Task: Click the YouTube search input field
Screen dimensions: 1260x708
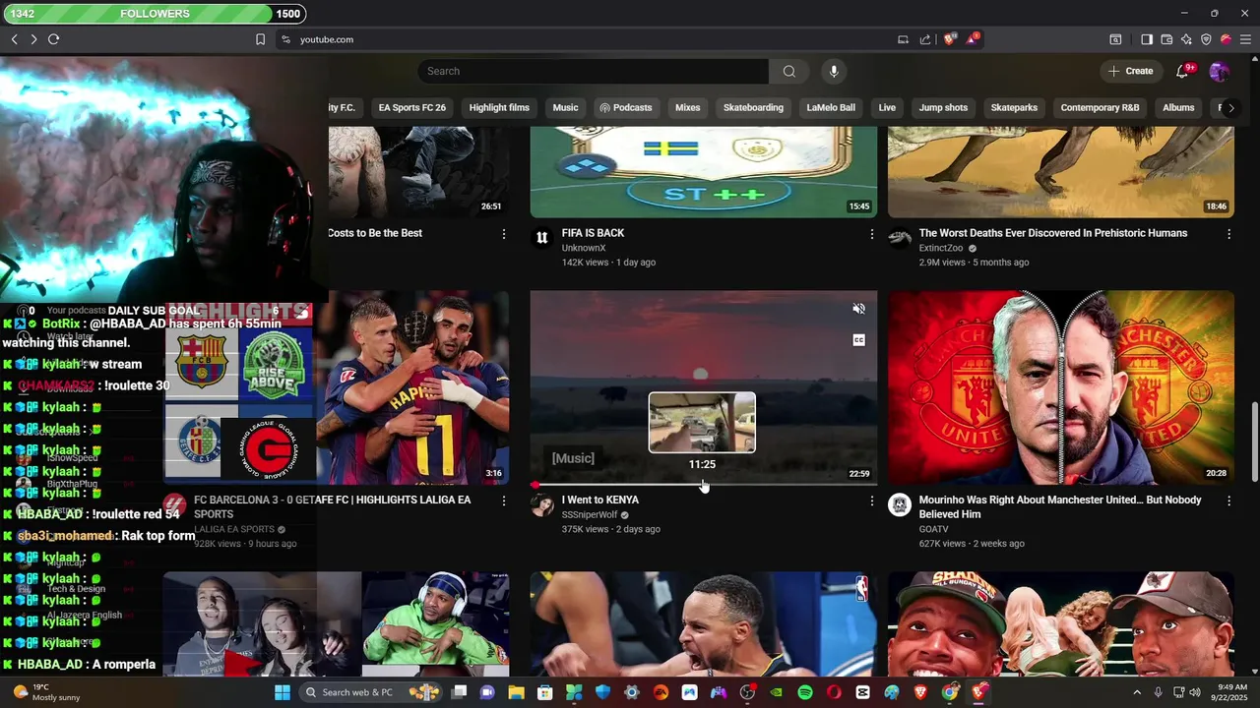Action: (594, 71)
